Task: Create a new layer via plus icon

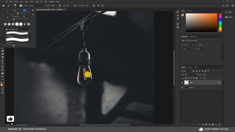Action: click(x=216, y=125)
